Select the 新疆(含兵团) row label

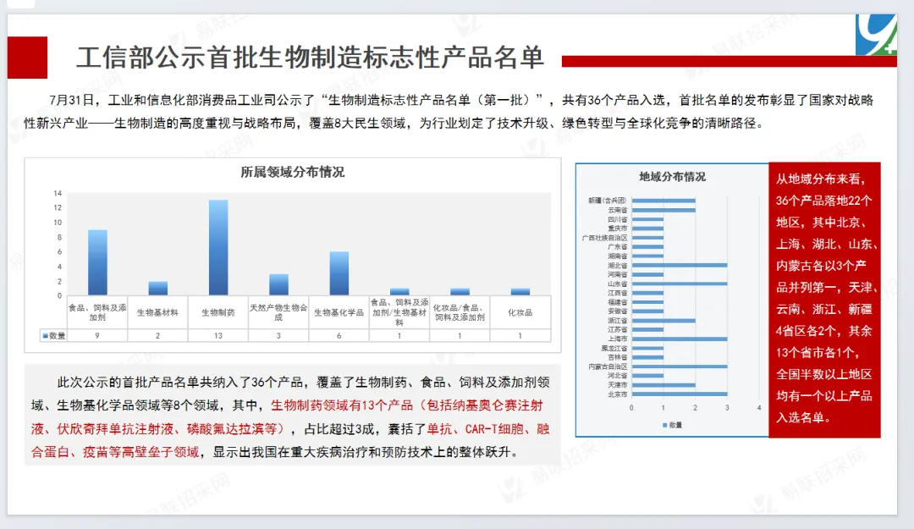tap(607, 200)
